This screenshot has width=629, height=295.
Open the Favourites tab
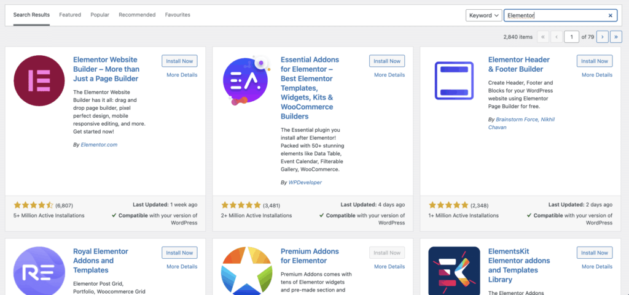coord(178,15)
